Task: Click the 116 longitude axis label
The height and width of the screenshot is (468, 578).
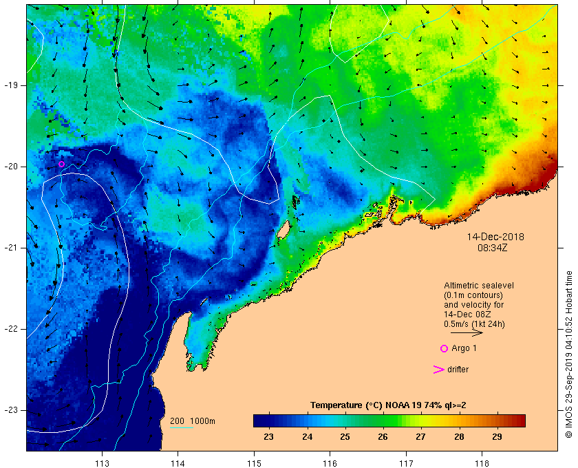Action: point(330,464)
